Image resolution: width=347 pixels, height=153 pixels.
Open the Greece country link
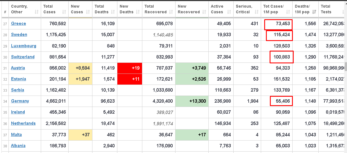click(x=18, y=23)
